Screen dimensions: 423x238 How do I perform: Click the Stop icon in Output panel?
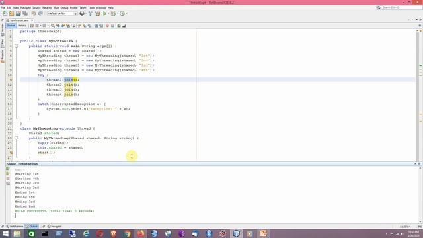(x=8, y=178)
